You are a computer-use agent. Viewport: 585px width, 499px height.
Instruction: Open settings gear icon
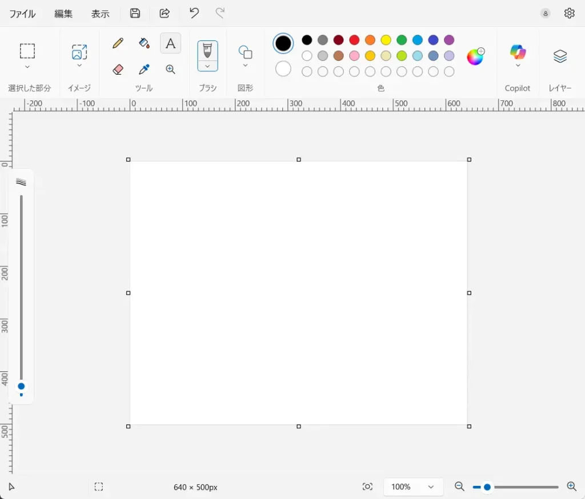[570, 14]
